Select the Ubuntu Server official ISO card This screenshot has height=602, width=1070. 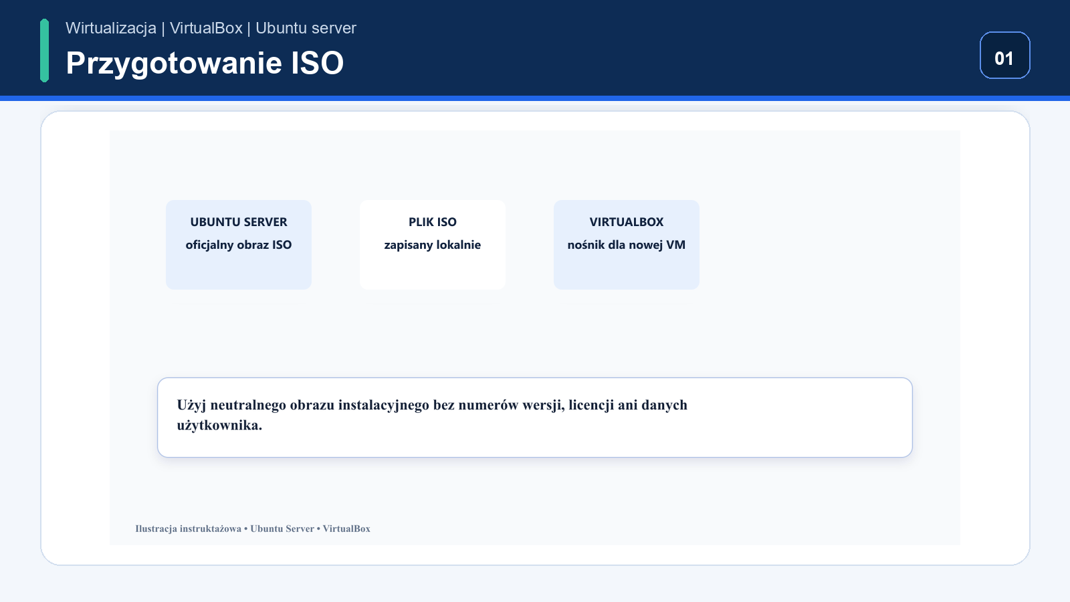(239, 245)
